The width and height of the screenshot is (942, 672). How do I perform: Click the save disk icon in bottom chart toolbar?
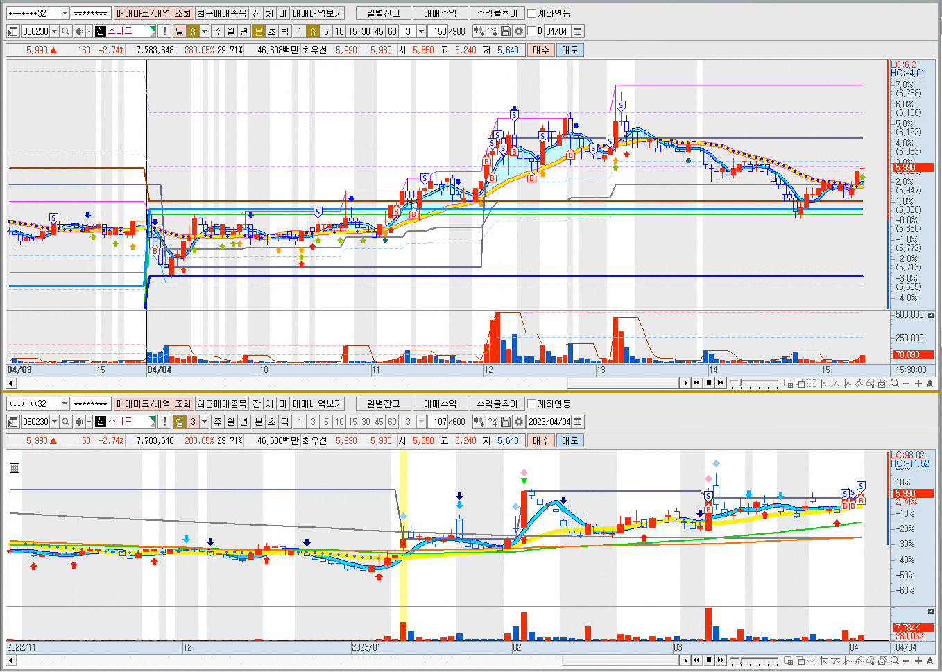pyautogui.click(x=506, y=422)
